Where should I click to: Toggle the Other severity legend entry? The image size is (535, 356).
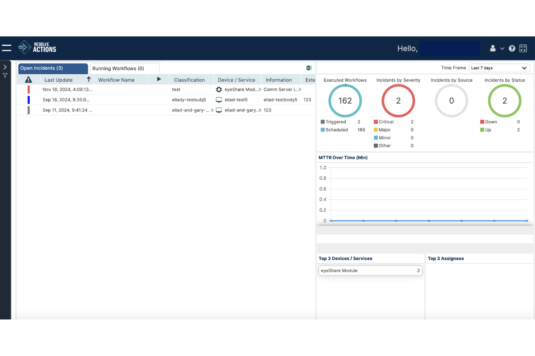tap(382, 146)
